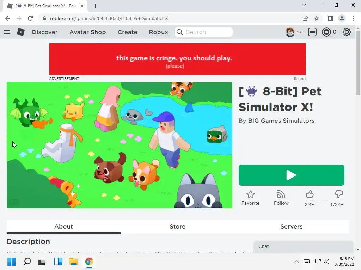This screenshot has height=270, width=361.
Task: Toggle Chrome side panel icon
Action: [x=331, y=18]
